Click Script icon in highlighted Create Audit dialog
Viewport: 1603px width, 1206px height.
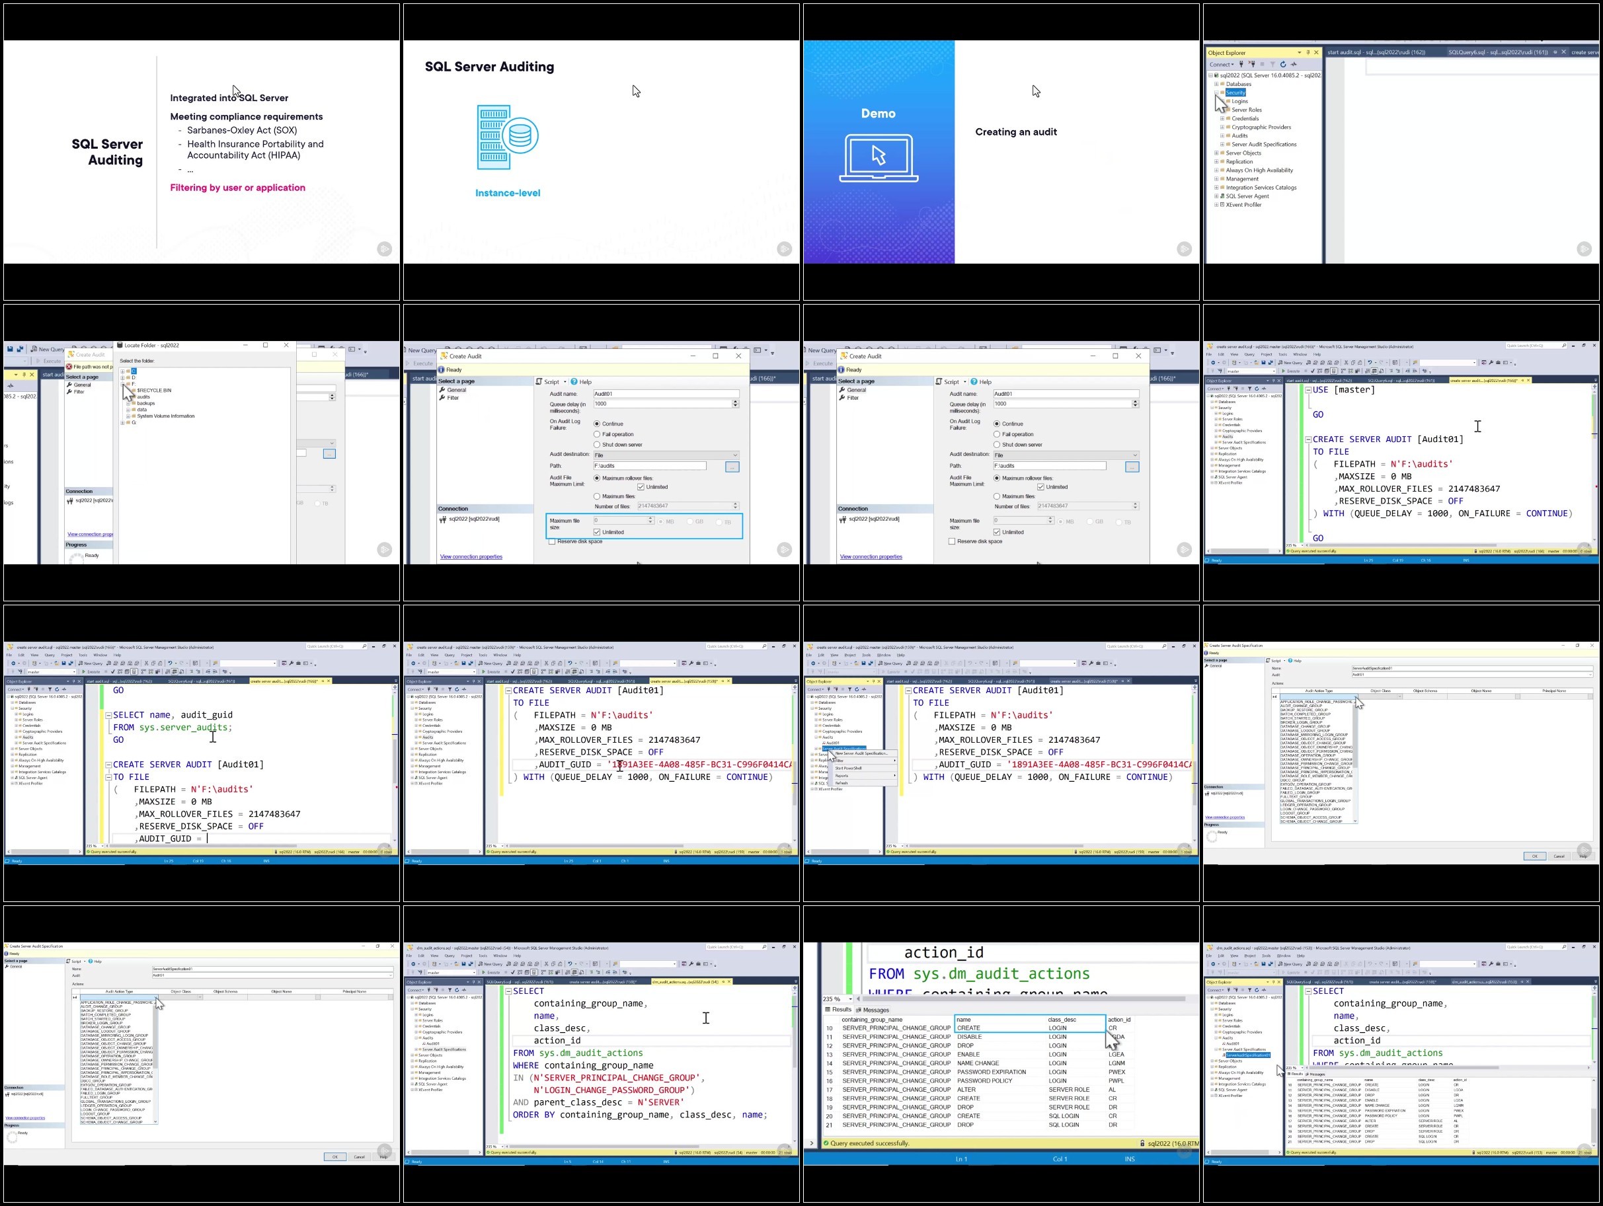tap(539, 382)
